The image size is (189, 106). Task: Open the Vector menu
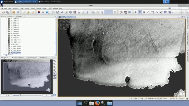27,9
